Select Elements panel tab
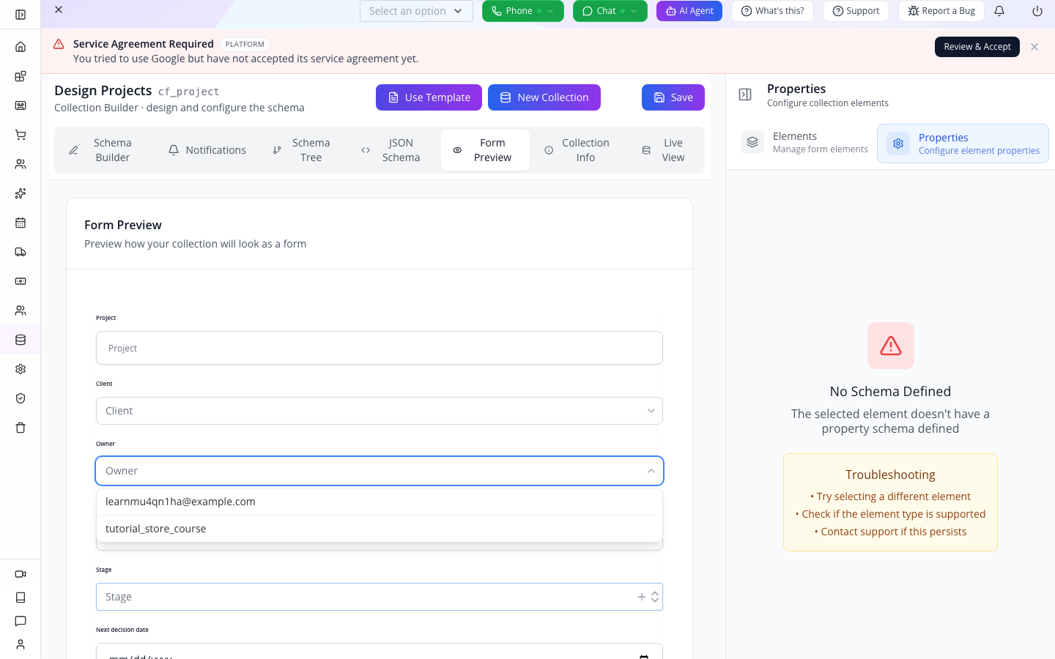1055x659 pixels. coord(804,142)
